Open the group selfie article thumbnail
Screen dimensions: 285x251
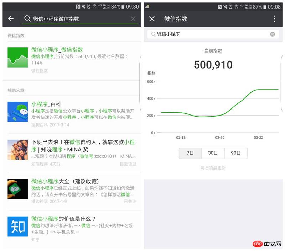(x=17, y=150)
